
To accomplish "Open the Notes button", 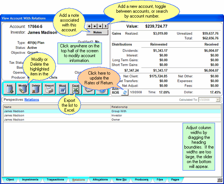I will (97, 32).
